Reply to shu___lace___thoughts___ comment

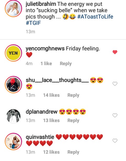pyautogui.click(x=73, y=95)
